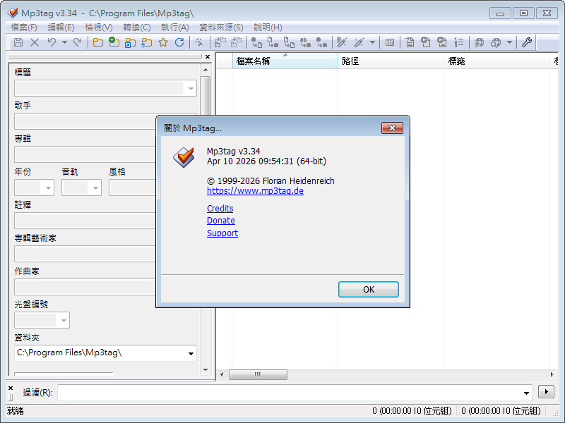The height and width of the screenshot is (423, 565).
Task: Open the Quick Actions dropdown arrow
Action: pos(373,42)
